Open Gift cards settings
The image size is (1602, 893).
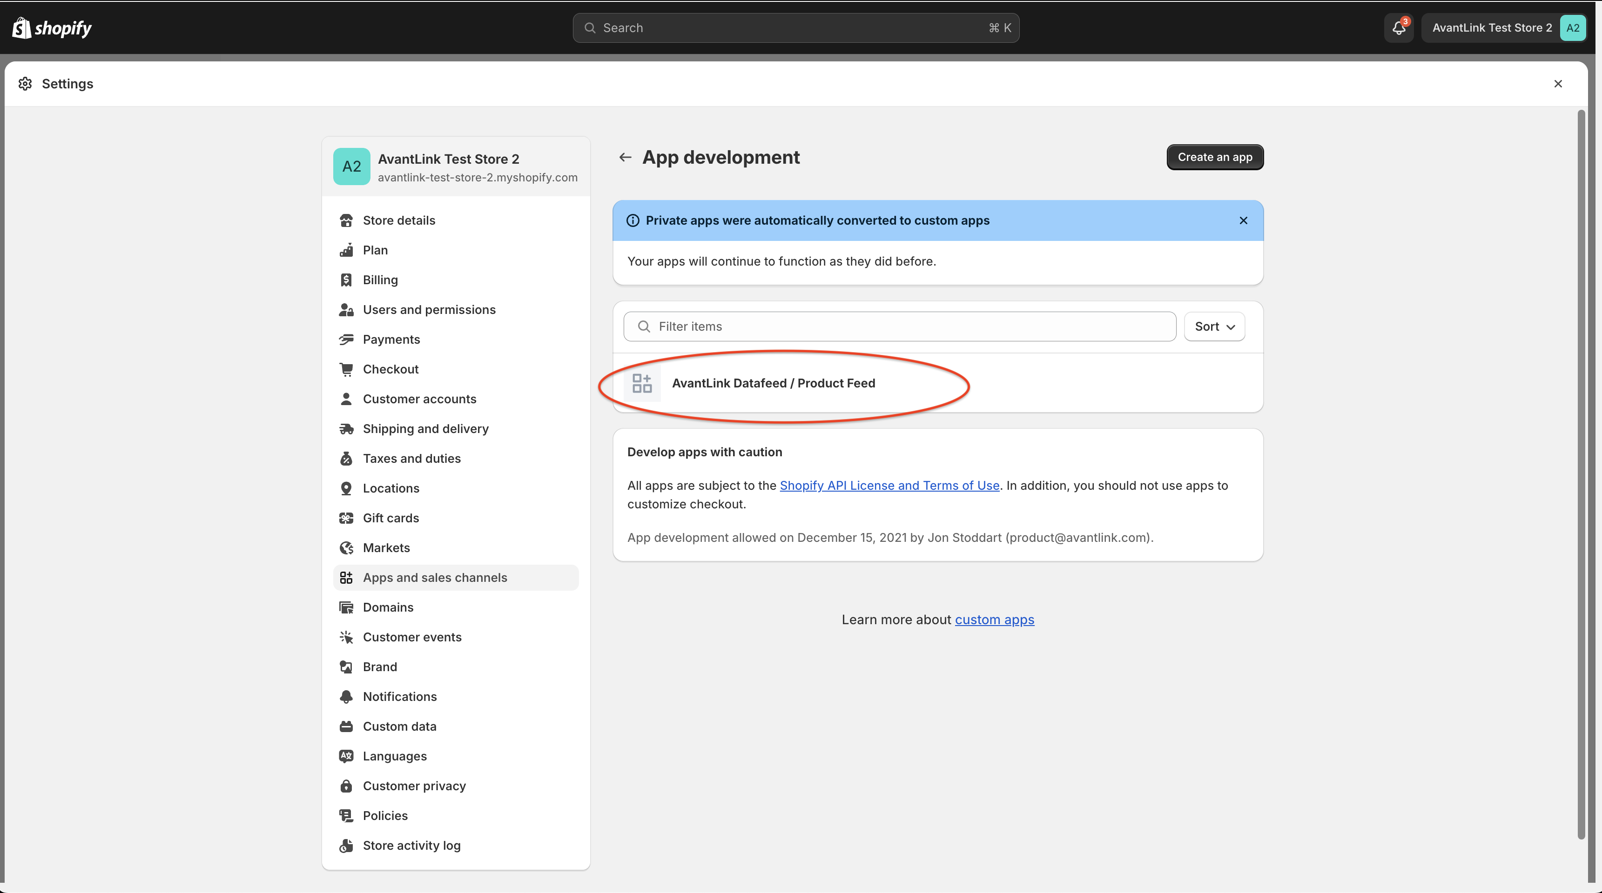pos(456,518)
